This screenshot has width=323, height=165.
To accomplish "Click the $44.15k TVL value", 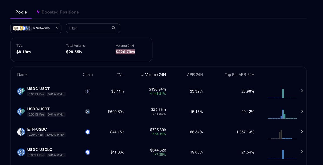I will click(x=117, y=132).
